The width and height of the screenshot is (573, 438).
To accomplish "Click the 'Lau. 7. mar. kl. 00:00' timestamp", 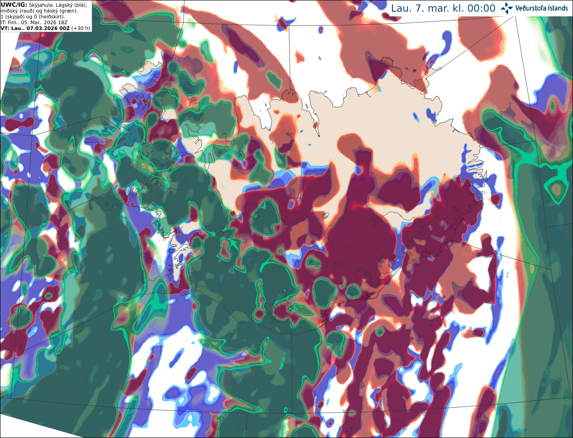I will pos(443,9).
